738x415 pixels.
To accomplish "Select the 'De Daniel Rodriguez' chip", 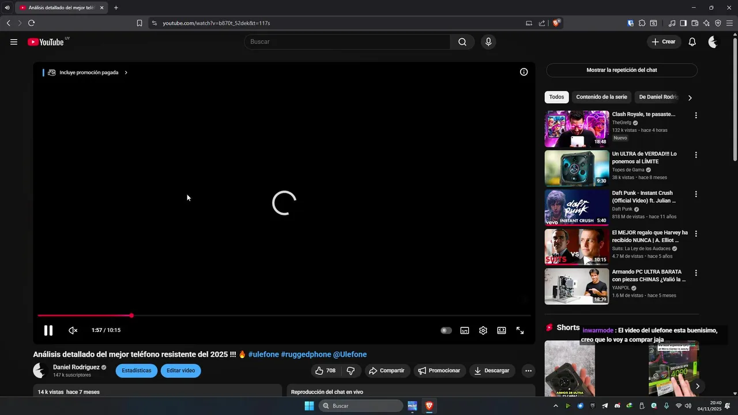I will [658, 97].
